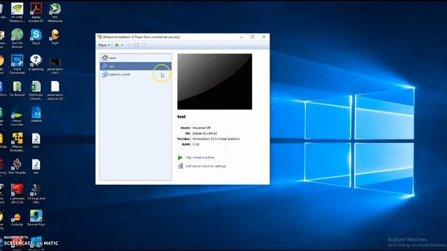Click the Debian VM icon in the library
Image resolution: width=447 pixels, height=251 pixels.
(x=105, y=75)
